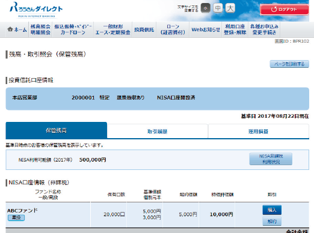Image resolution: width=314 pixels, height=233 pixels.
Task: Click NISA口座開設済 status text
Action: pyautogui.click(x=176, y=98)
